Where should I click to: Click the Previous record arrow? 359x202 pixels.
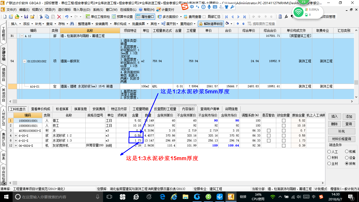(232, 17)
